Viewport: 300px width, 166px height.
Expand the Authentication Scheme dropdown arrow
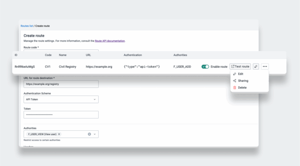tap(95, 99)
